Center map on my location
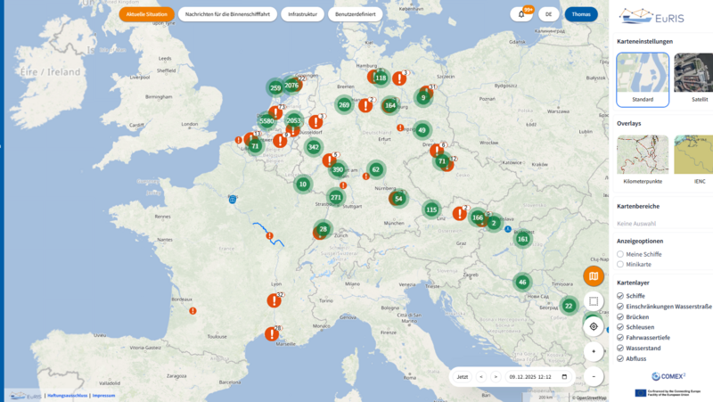 [x=594, y=326]
